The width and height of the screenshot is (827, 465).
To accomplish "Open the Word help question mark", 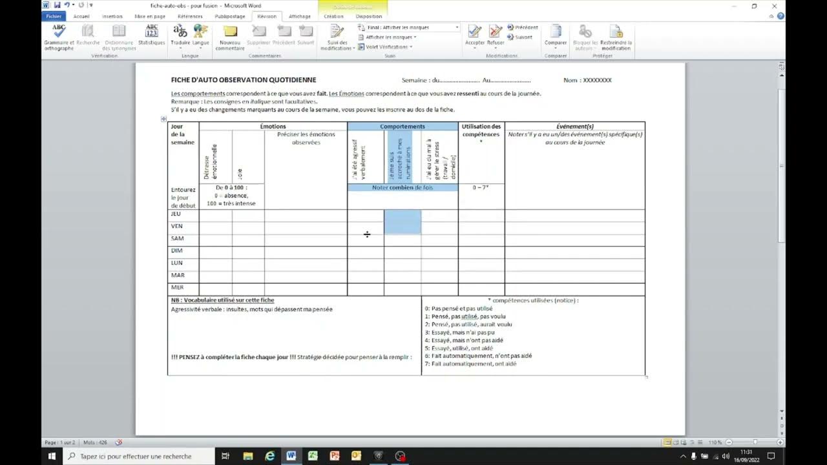I will 780,16.
